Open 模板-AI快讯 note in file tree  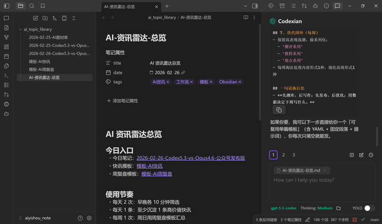point(55,61)
